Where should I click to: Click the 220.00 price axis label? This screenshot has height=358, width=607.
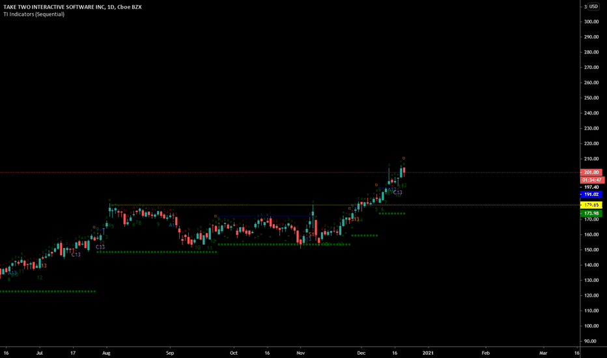591,144
